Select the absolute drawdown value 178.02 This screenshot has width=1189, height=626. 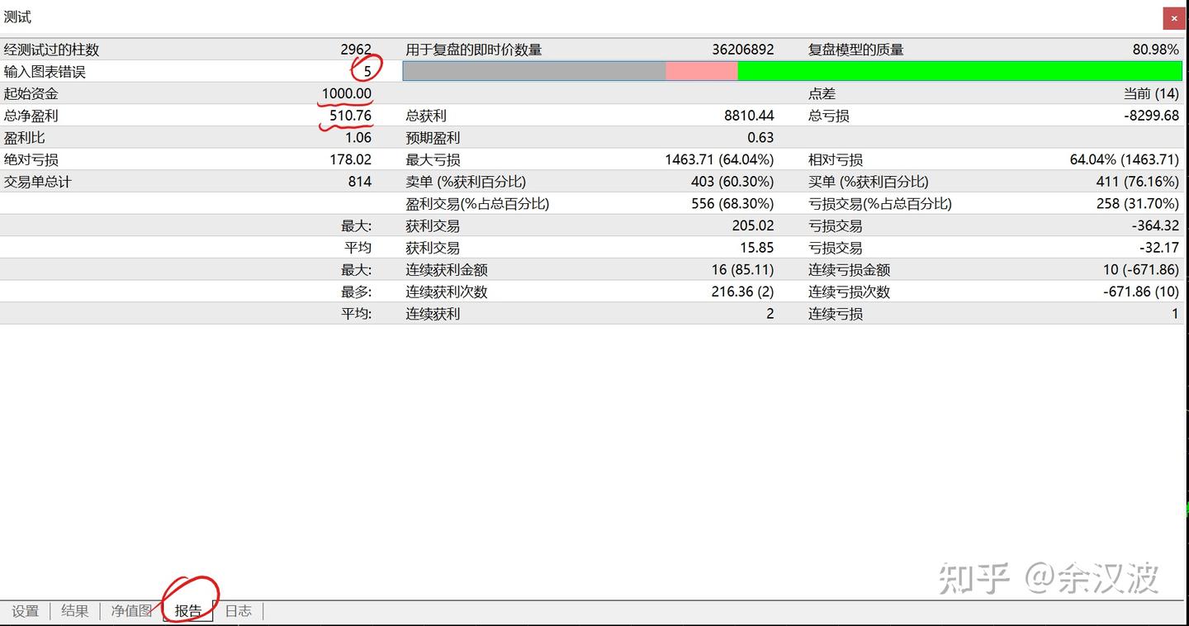click(x=351, y=160)
